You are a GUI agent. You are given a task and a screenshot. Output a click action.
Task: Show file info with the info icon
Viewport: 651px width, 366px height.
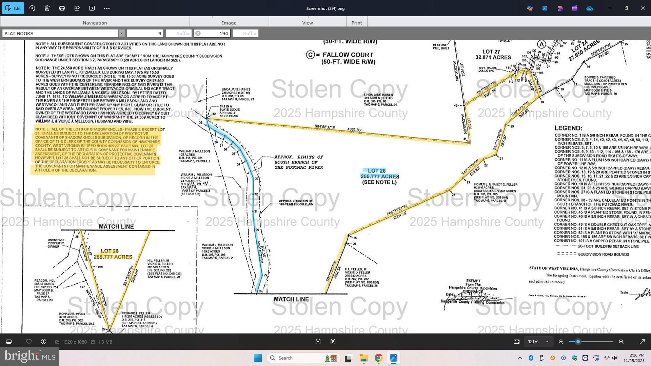pyautogui.click(x=43, y=342)
